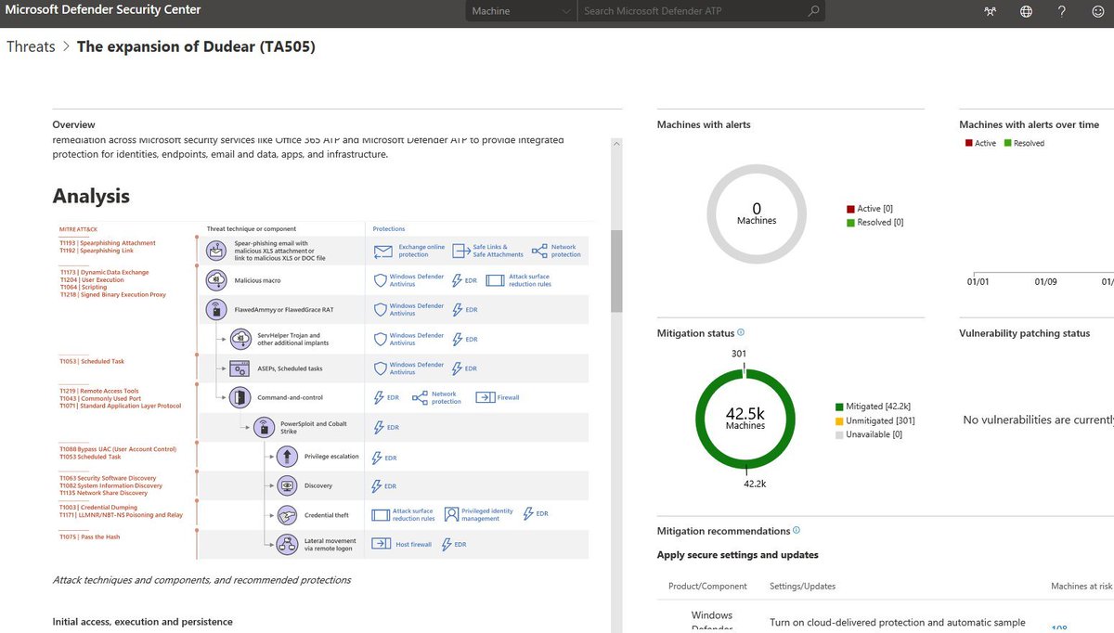Click 'T1219 | Remote Access Tools' text

[98, 391]
